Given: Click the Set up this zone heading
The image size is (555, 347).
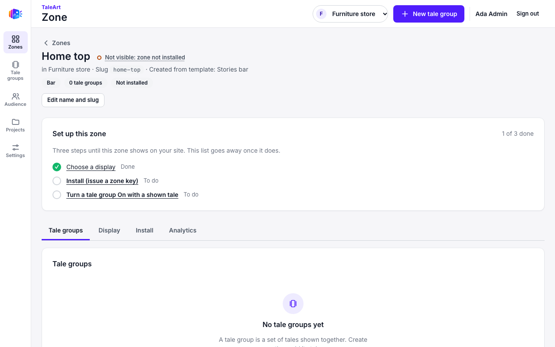Looking at the screenshot, I should coord(79,134).
